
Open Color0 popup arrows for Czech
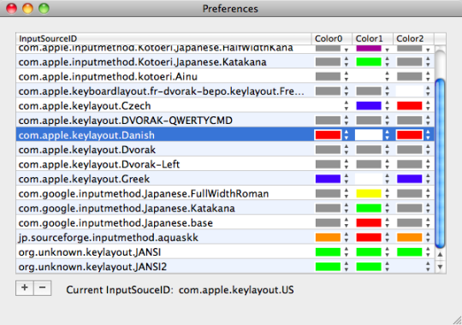[346, 106]
